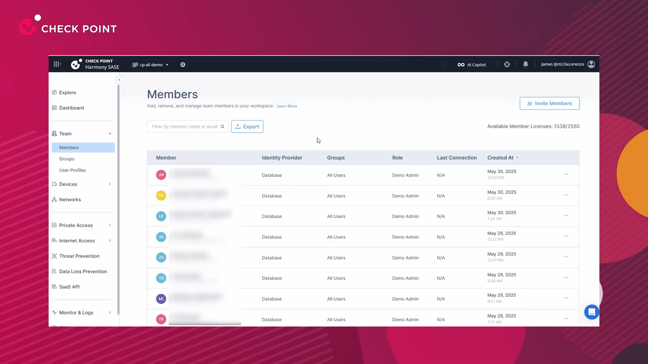Image resolution: width=648 pixels, height=364 pixels.
Task: Launch AI Copilot
Action: tap(471, 65)
